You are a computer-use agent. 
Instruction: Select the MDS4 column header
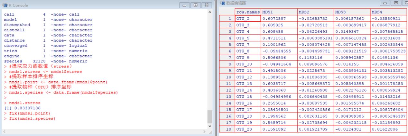pos(389,12)
